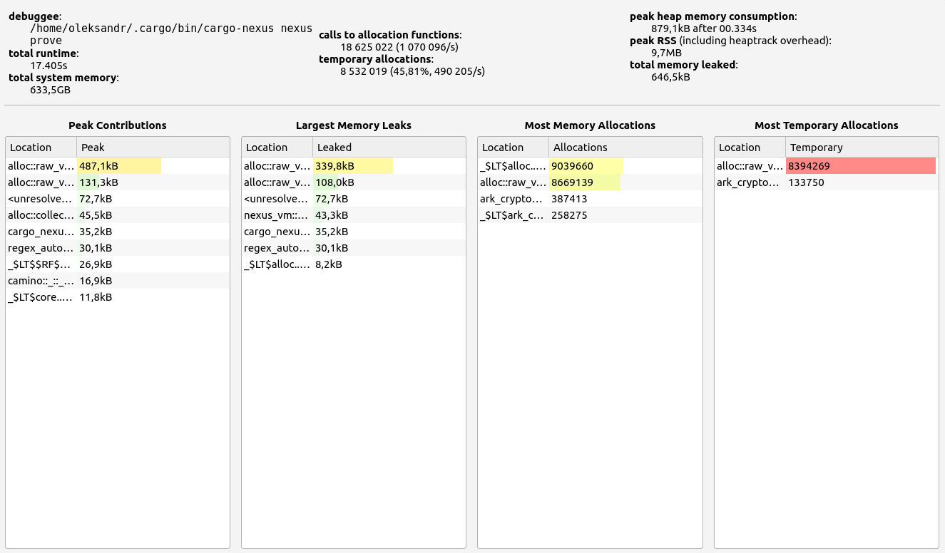Click the Temporary column header
Screen dimensions: 945x553
(x=862, y=148)
